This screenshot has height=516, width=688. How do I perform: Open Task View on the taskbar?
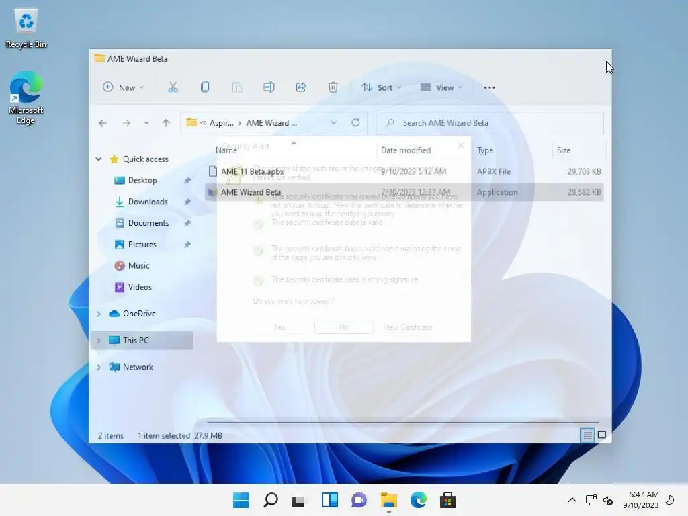(x=300, y=500)
